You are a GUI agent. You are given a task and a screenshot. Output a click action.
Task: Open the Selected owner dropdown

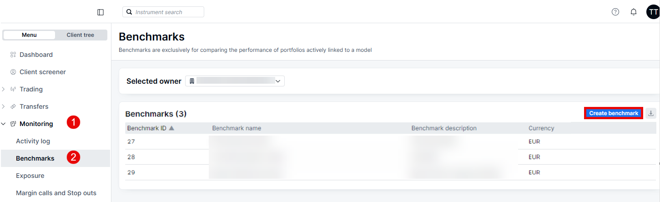coord(235,81)
